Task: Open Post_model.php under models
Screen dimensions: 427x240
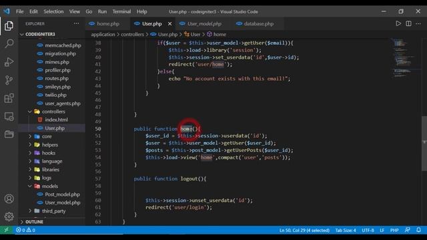Action: point(62,194)
